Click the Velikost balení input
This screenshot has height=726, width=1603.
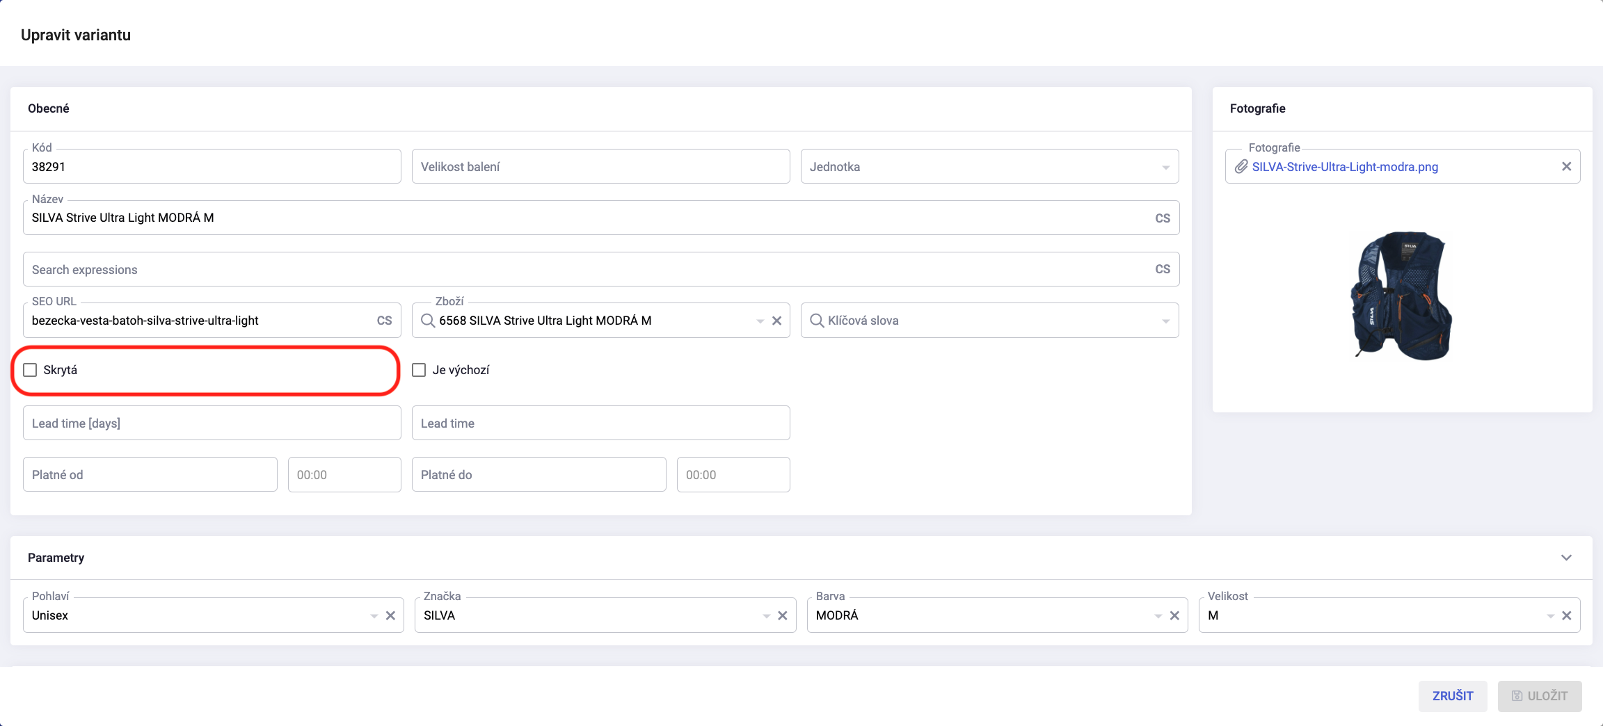[601, 167]
